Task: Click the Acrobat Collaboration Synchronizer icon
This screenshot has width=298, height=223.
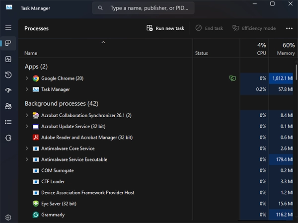Action: (36, 115)
